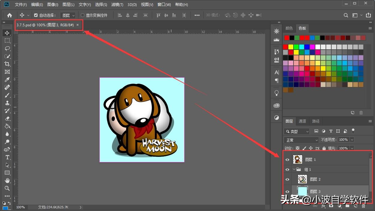The width and height of the screenshot is (375, 211).
Task: Toggle lock transparent pixels icon
Action: tap(297, 148)
